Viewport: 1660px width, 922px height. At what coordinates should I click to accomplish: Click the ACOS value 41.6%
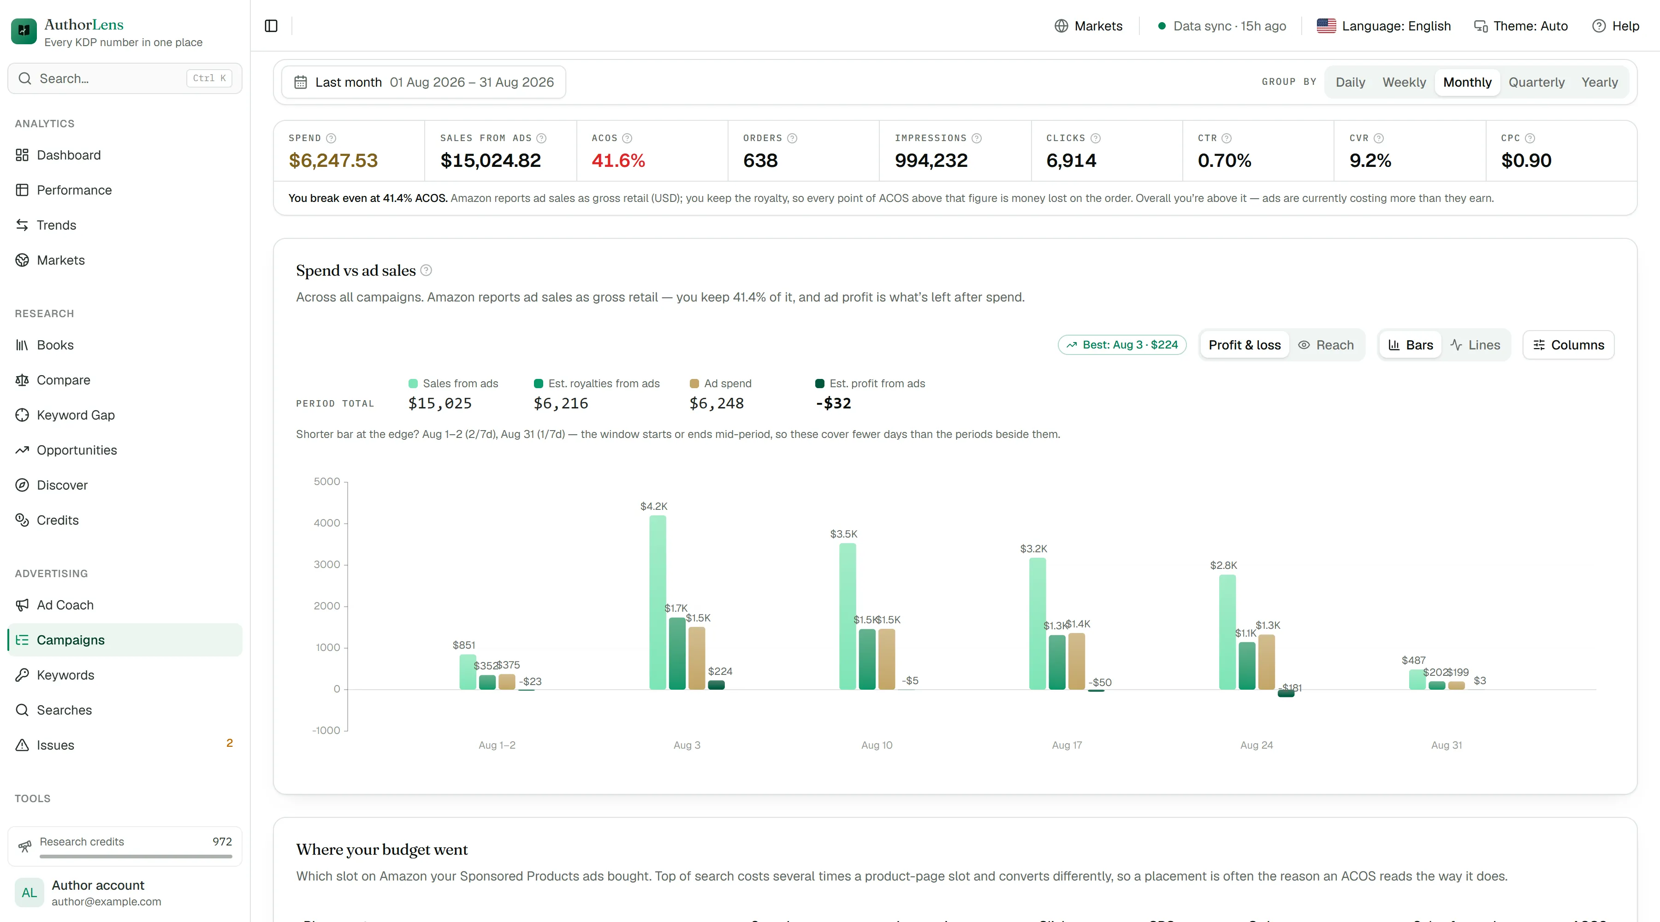click(618, 160)
